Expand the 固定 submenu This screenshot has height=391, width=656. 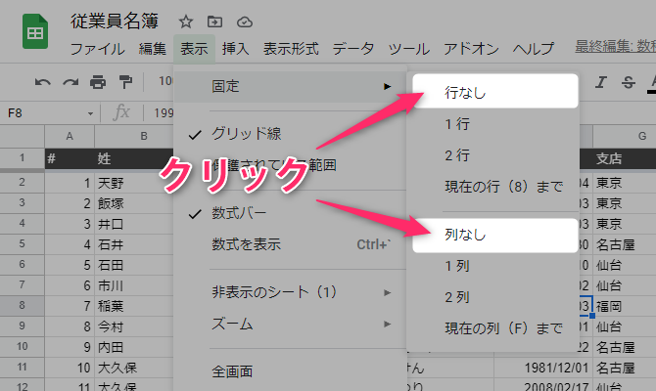291,86
